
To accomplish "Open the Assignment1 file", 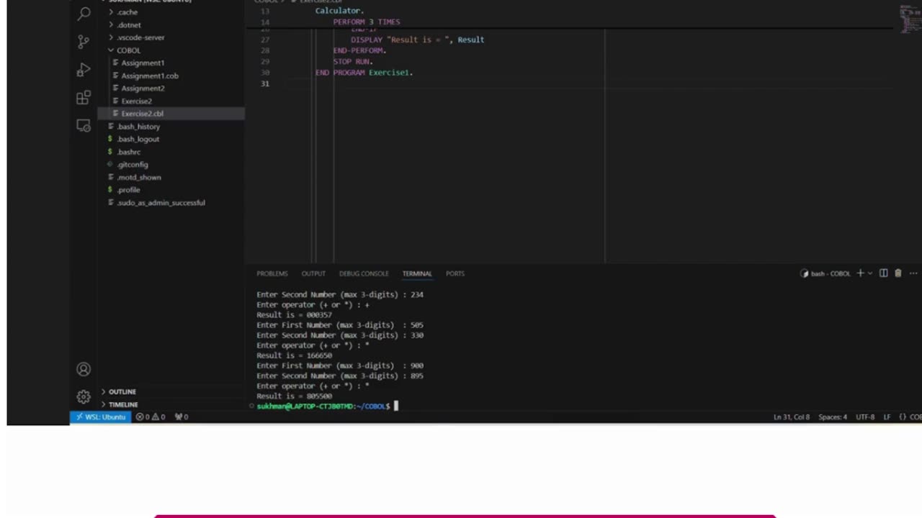I will pyautogui.click(x=143, y=63).
